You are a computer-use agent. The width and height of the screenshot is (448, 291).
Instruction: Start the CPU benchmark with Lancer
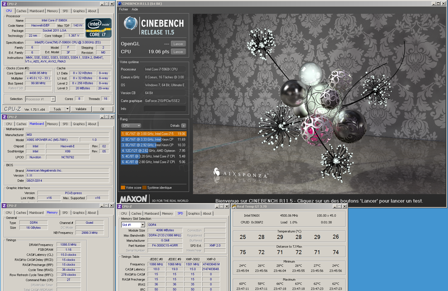coord(178,52)
